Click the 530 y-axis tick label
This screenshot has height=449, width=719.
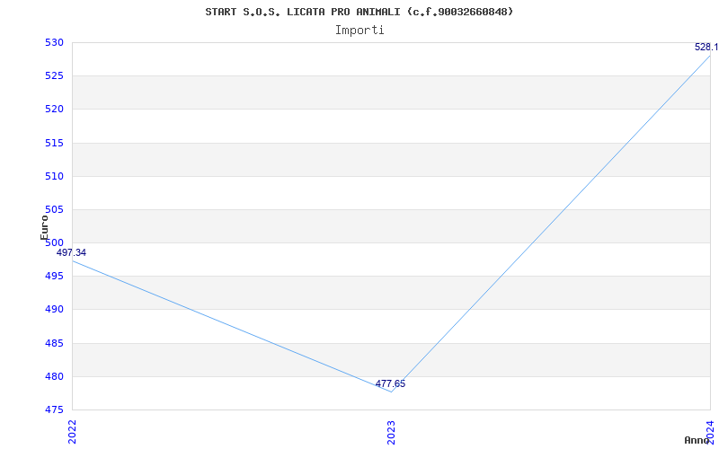click(x=53, y=42)
